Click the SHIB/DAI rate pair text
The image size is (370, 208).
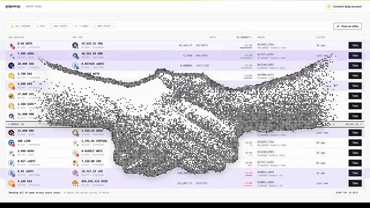[x=201, y=183]
